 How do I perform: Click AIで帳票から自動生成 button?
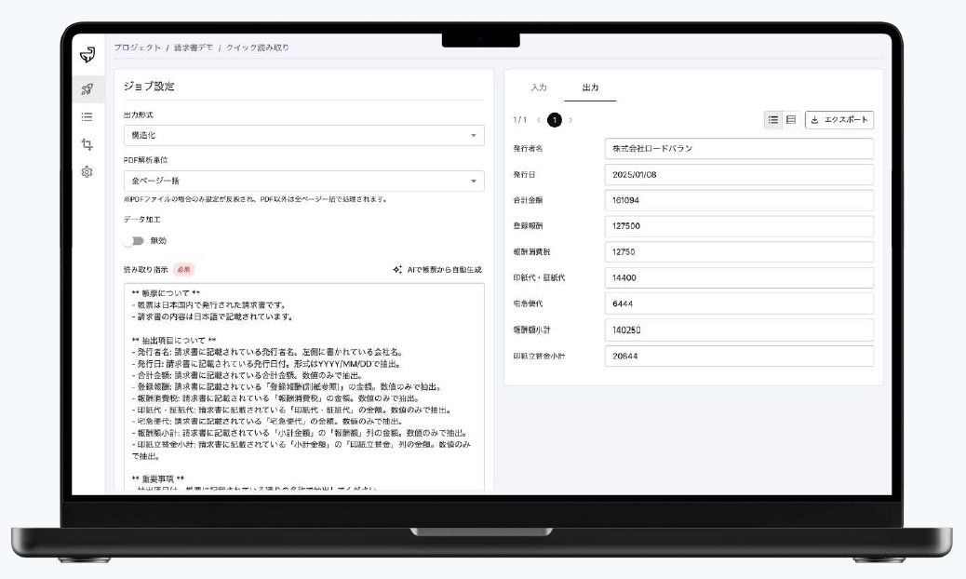[x=437, y=270]
